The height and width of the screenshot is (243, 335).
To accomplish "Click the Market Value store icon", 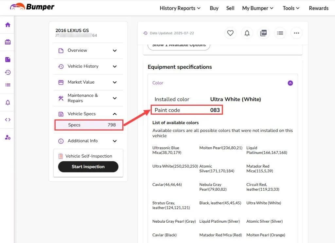I will pos(61,82).
